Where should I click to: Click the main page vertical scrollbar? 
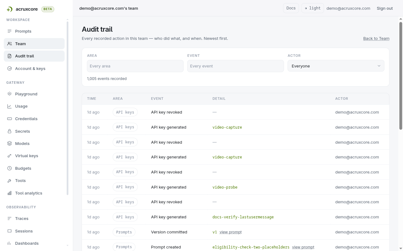click(401, 75)
